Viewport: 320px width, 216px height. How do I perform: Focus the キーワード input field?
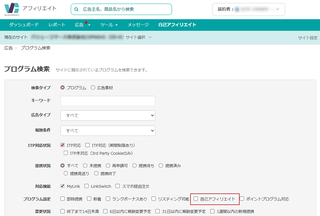(108, 101)
